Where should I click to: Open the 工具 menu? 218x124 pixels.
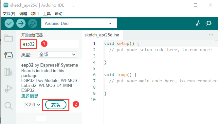tap(47, 14)
